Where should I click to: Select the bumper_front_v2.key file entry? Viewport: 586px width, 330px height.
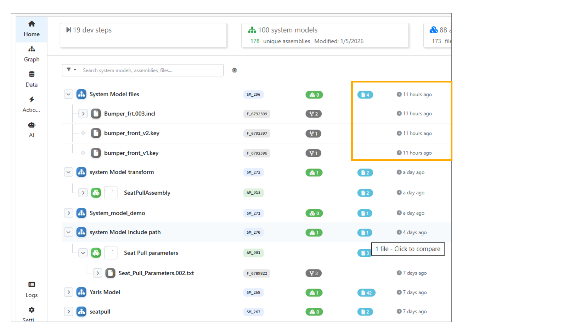pos(131,133)
